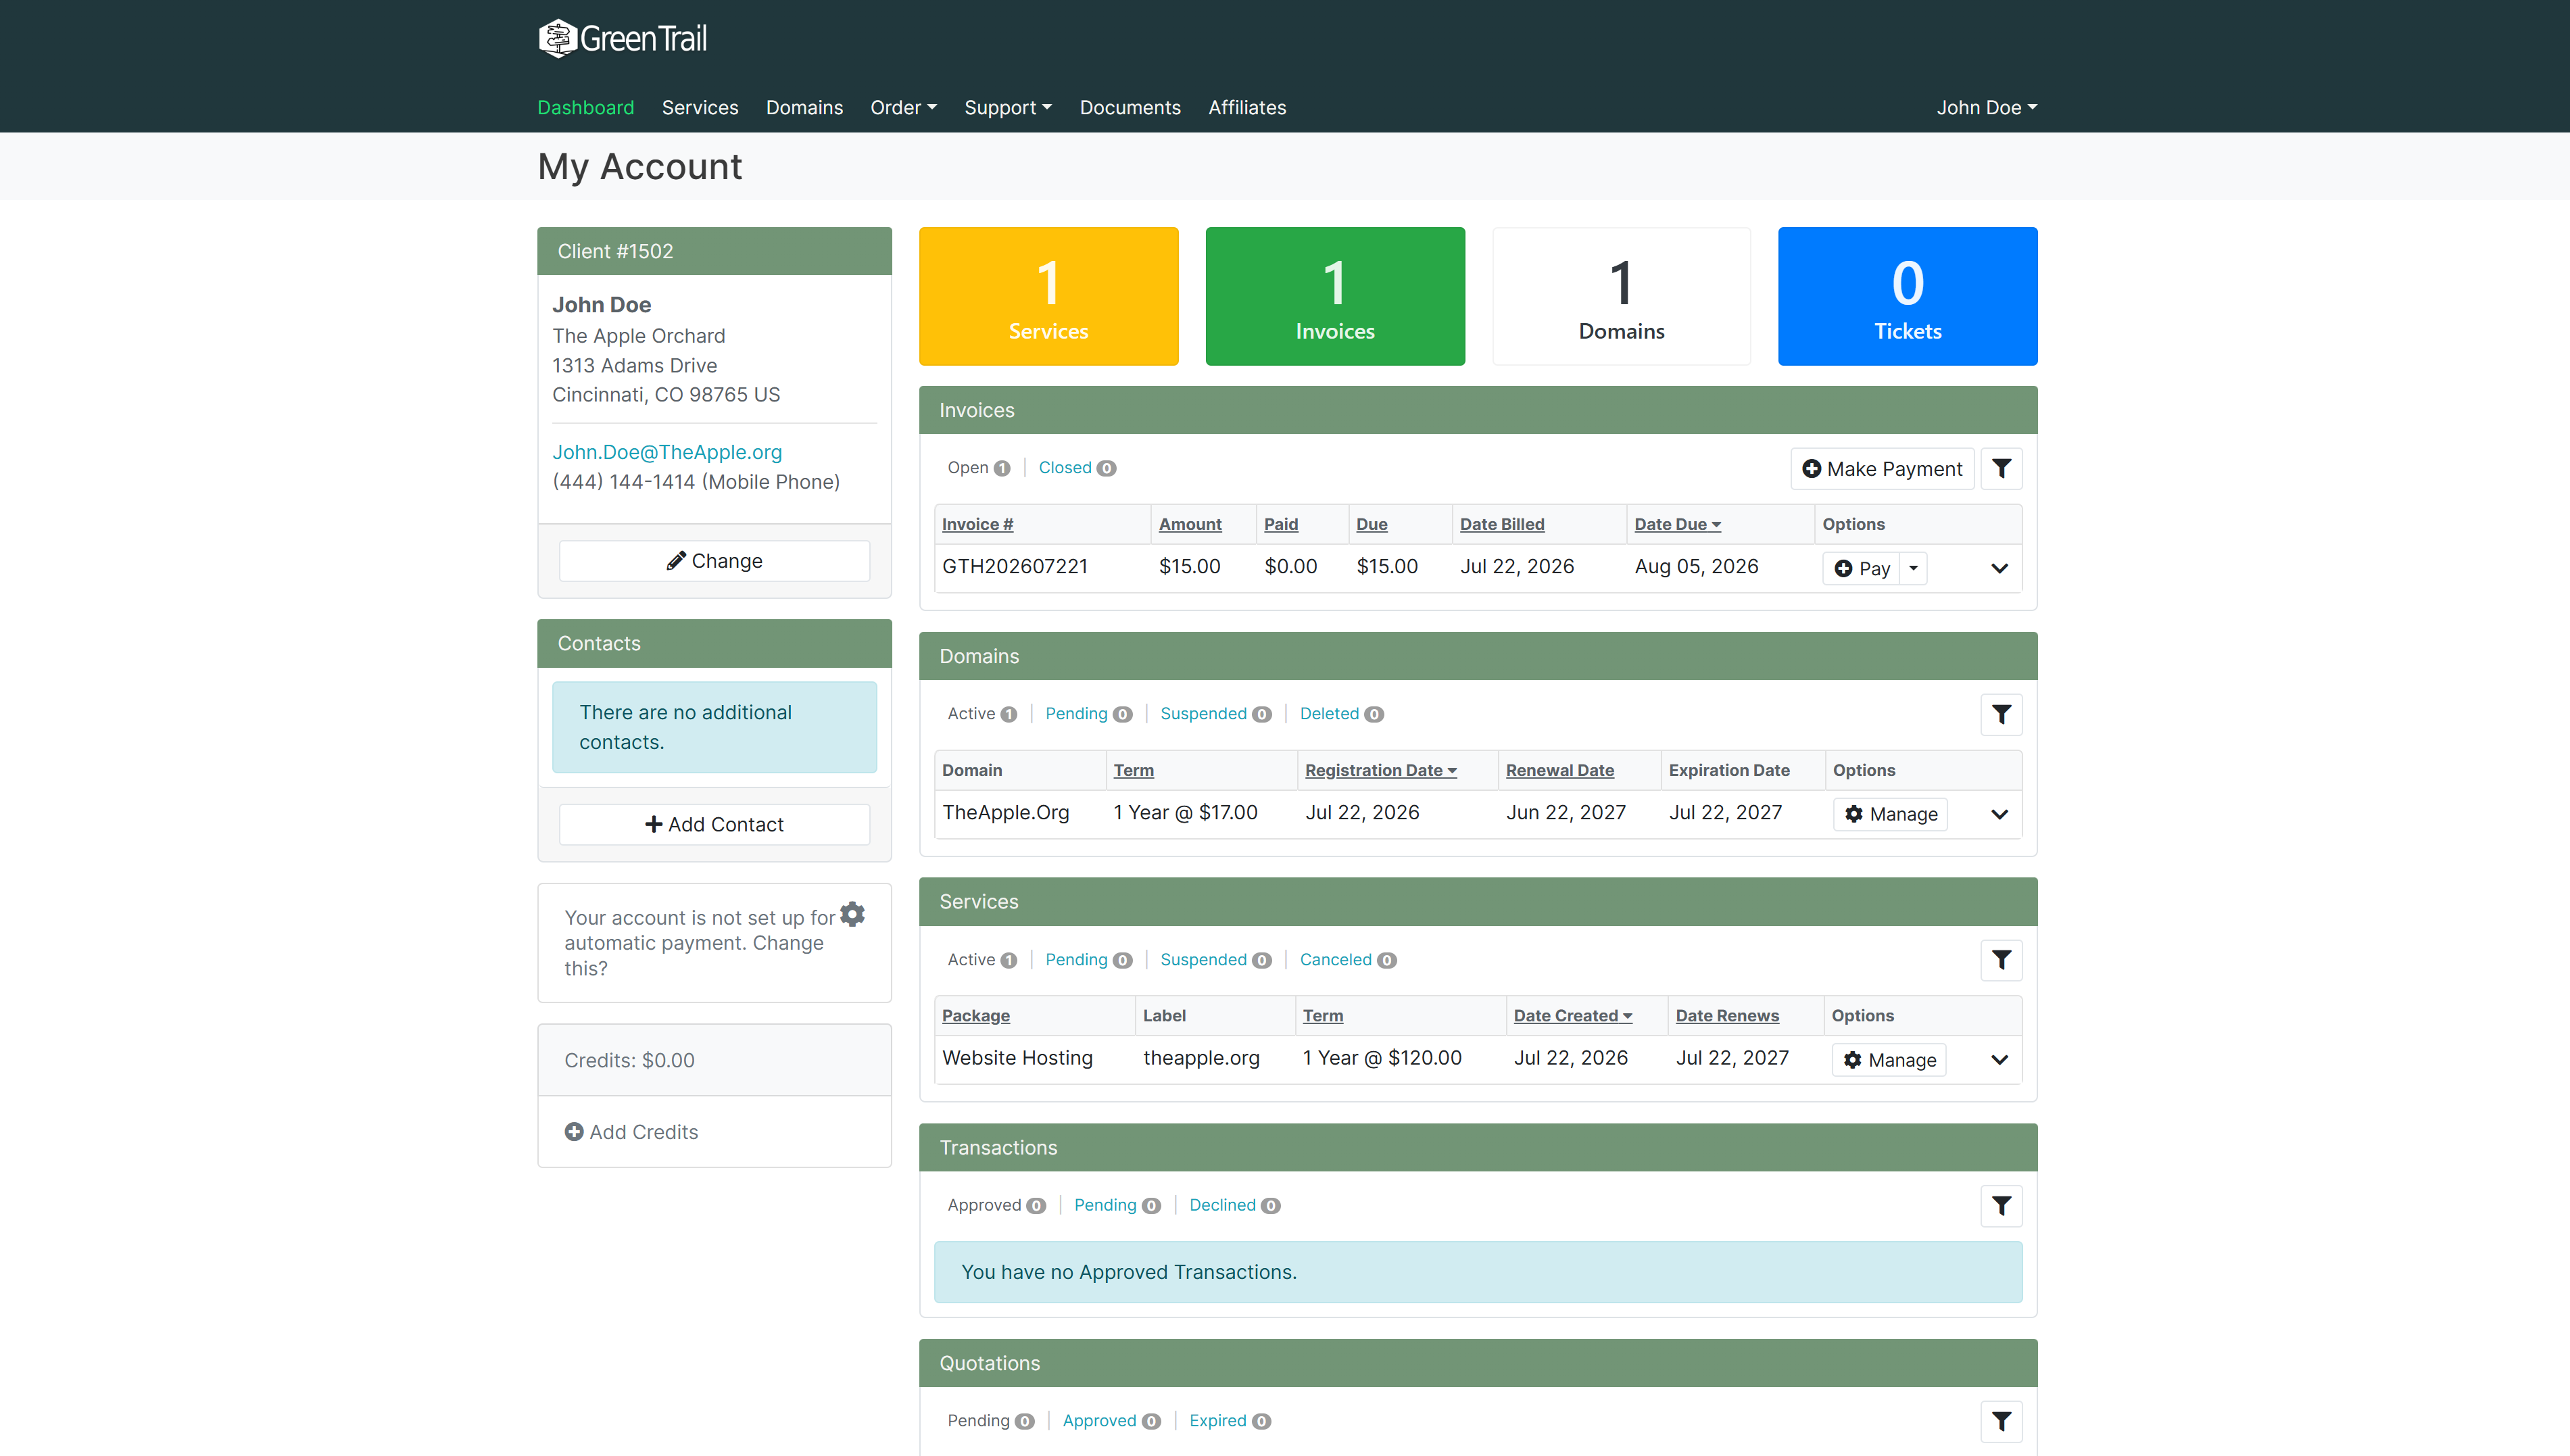This screenshot has width=2570, height=1456.
Task: Manage Website Hosting service
Action: point(1889,1060)
